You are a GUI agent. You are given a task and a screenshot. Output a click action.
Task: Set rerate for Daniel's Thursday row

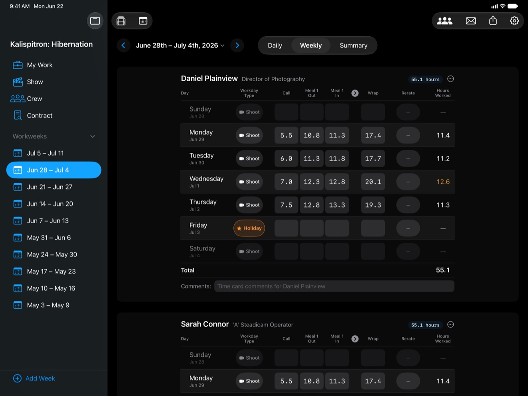[x=408, y=205]
